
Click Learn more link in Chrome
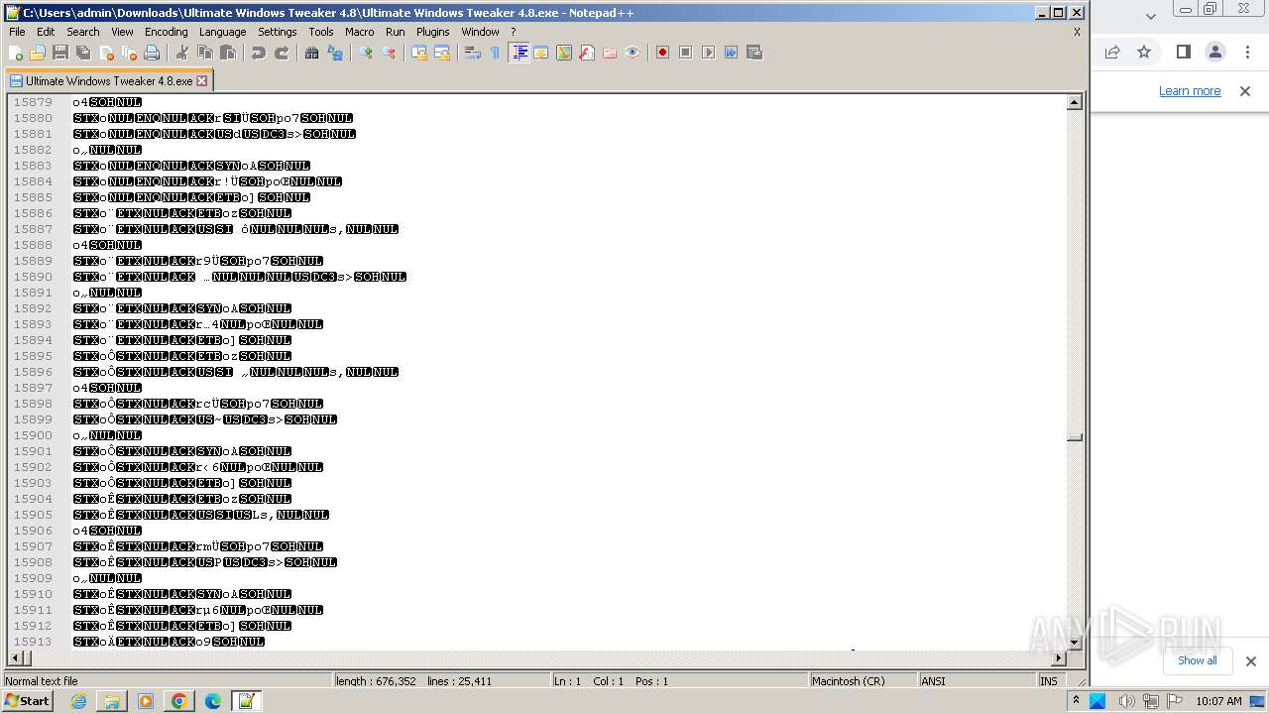(1190, 90)
